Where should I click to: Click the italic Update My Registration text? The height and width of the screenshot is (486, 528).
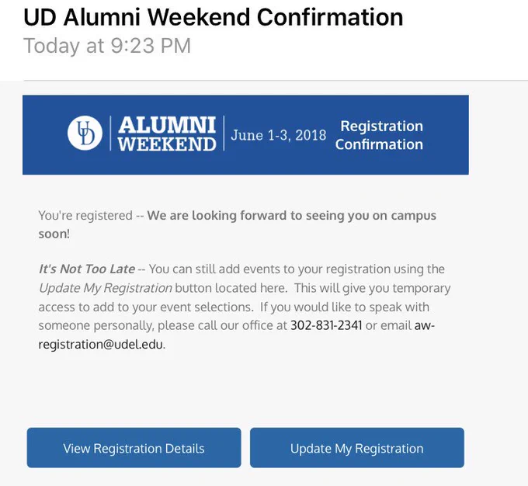click(x=106, y=288)
